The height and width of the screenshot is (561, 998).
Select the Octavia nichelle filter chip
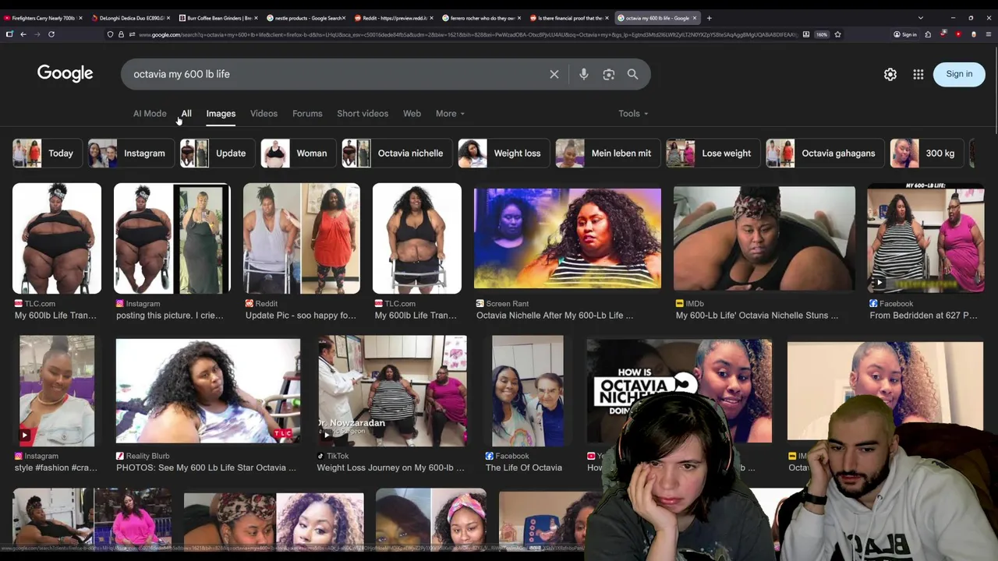(x=398, y=153)
